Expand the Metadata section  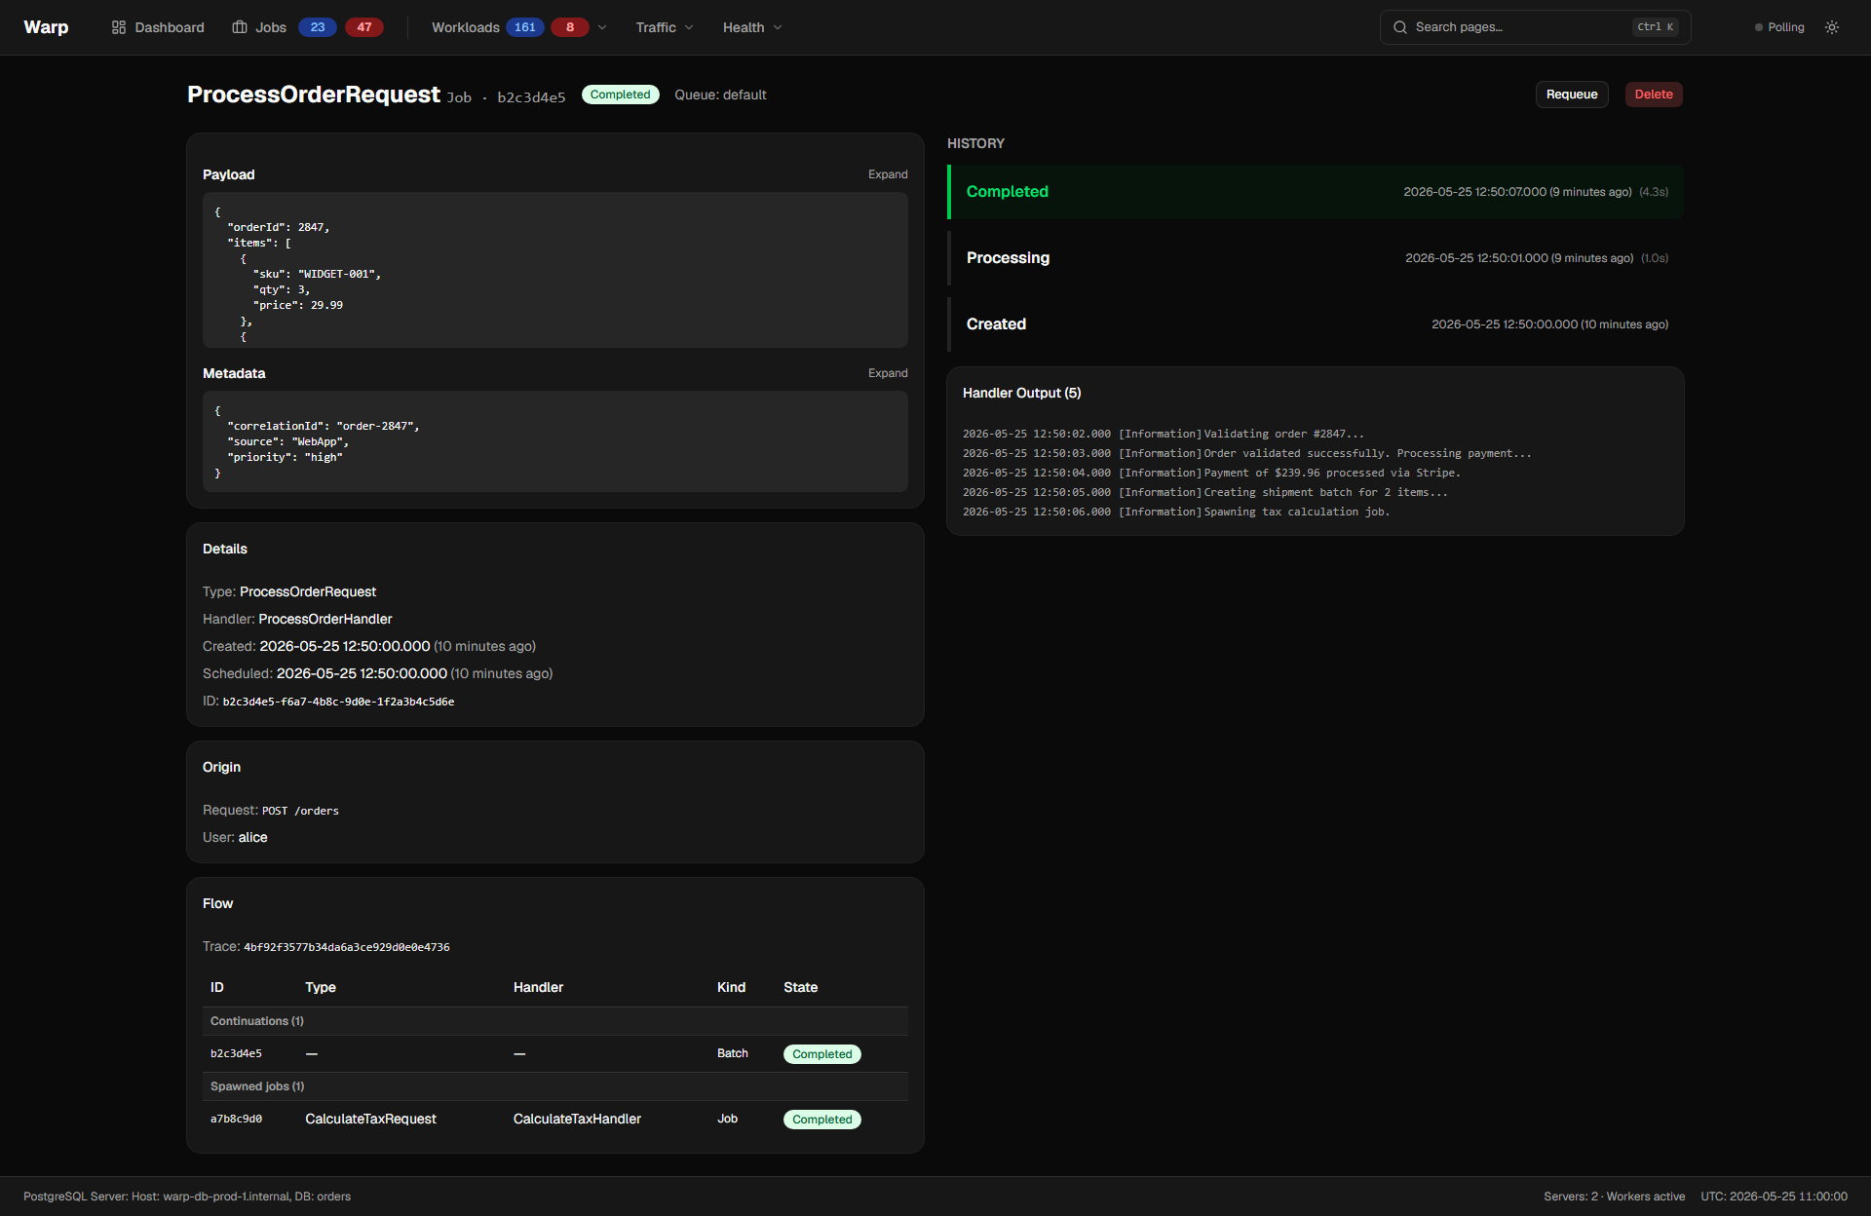pos(888,373)
